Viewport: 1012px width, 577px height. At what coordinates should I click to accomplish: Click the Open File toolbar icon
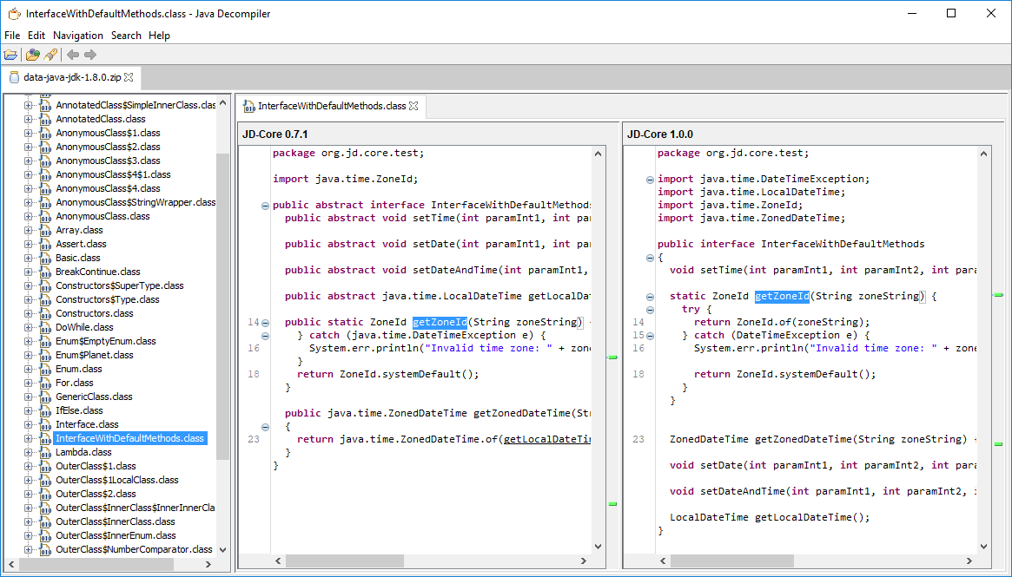10,55
